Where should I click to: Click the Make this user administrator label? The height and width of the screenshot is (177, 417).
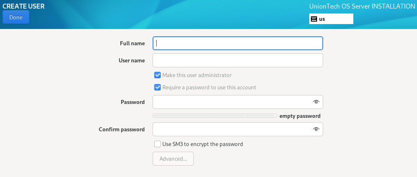[197, 75]
